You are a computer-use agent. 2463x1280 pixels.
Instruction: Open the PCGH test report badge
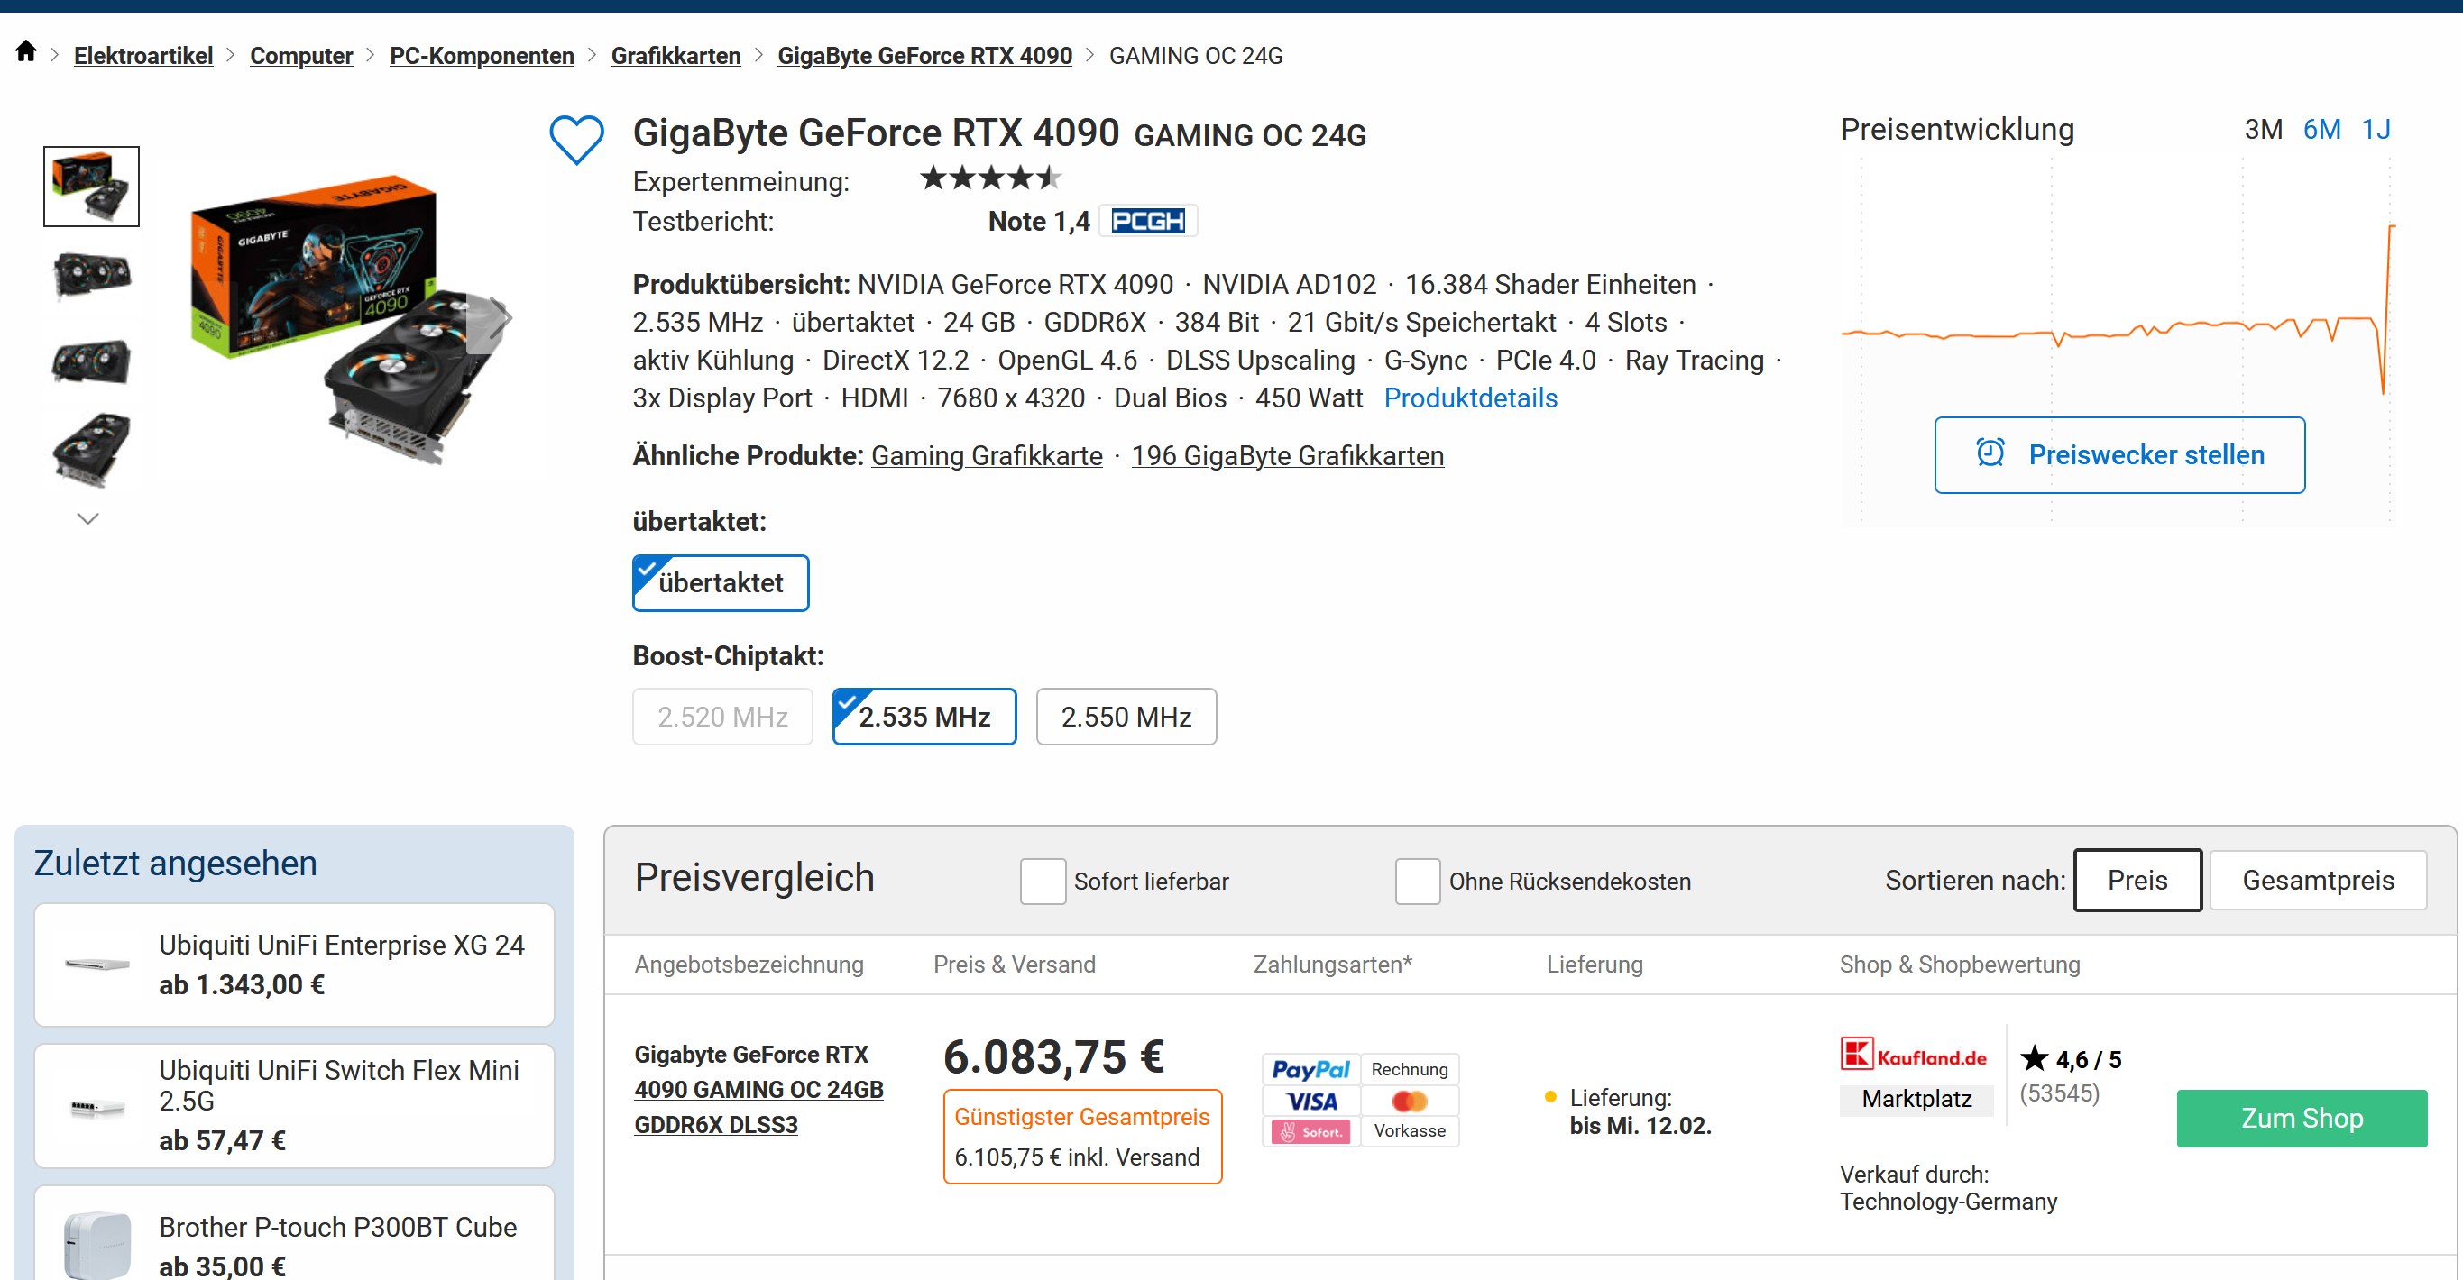coord(1147,221)
